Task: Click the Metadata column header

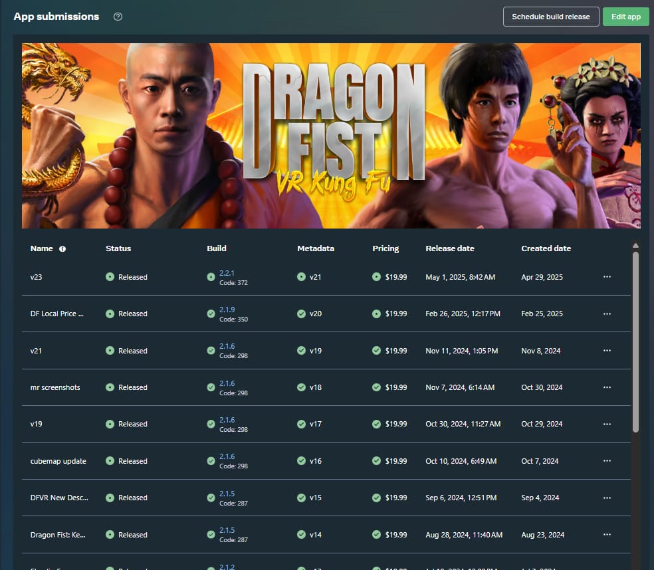Action: click(316, 248)
